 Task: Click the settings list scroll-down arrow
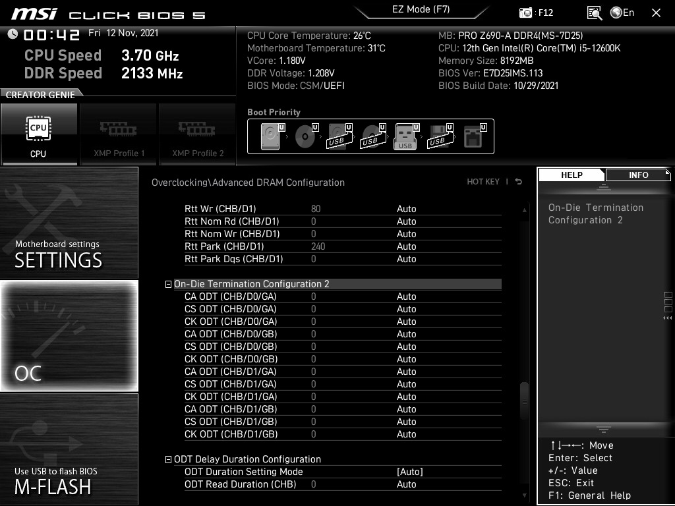[524, 495]
